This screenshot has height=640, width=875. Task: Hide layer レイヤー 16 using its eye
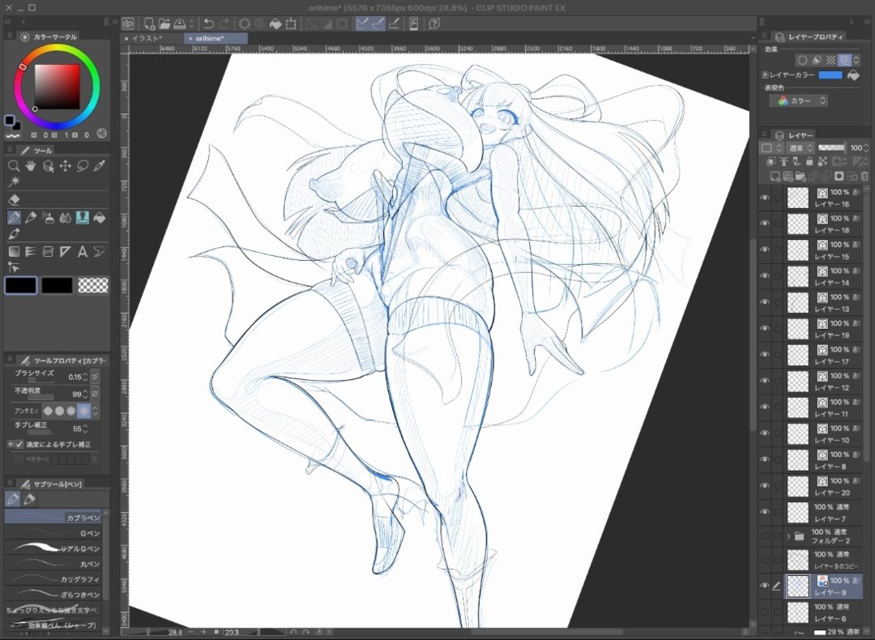(x=765, y=197)
